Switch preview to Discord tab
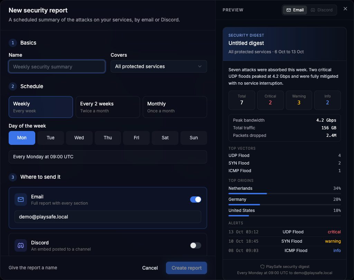This screenshot has width=354, height=280. [322, 10]
